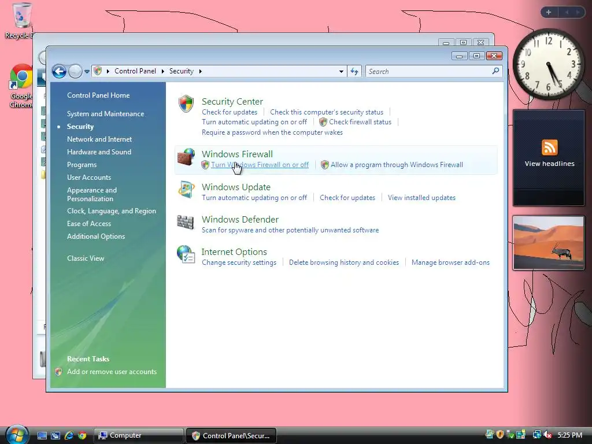592x444 pixels.
Task: Click the security alert shield tray icon
Action: click(x=500, y=435)
